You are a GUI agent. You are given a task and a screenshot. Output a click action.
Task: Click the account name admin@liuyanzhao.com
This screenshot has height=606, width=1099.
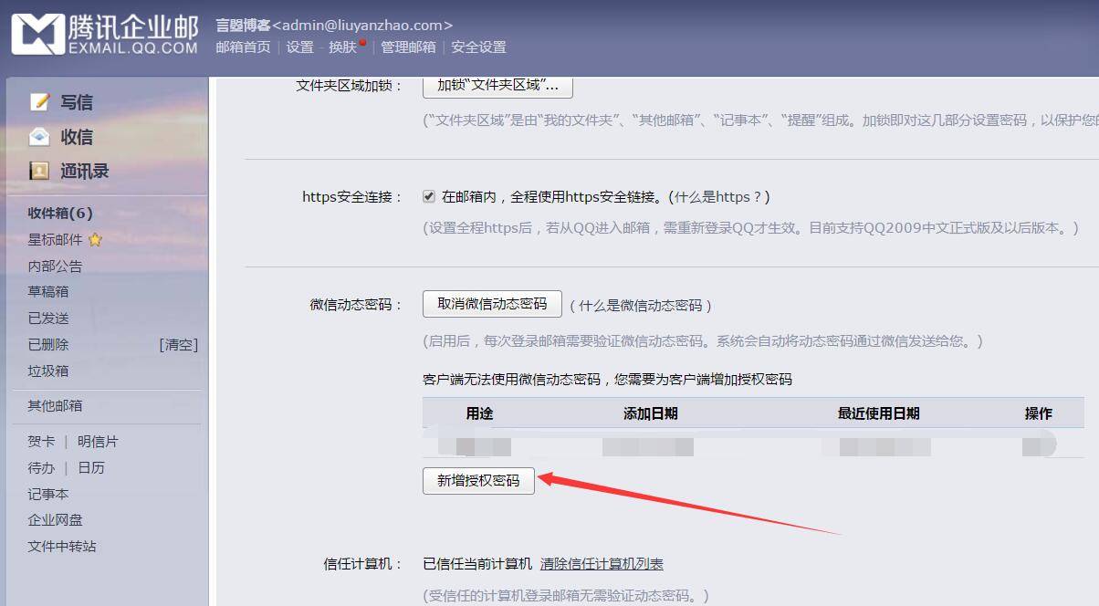(362, 26)
